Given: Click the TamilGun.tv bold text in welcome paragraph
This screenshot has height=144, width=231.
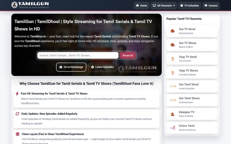Looking at the screenshot, I should click(x=38, y=36).
